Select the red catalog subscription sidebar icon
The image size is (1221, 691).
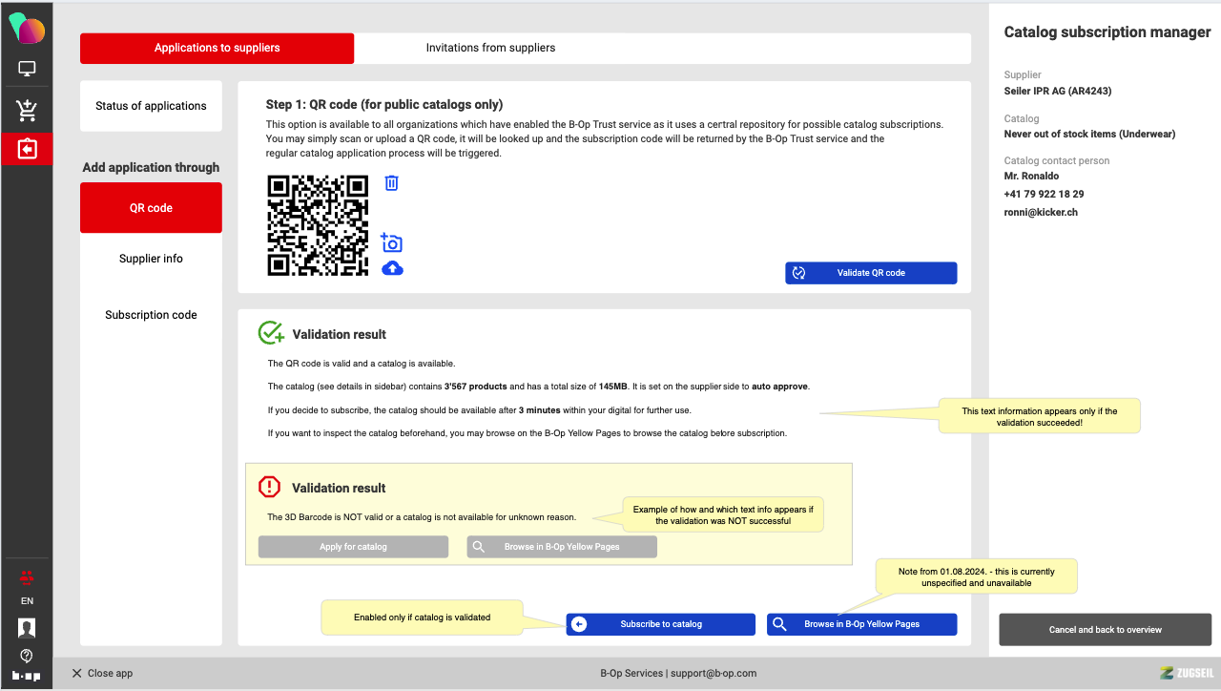pos(27,150)
